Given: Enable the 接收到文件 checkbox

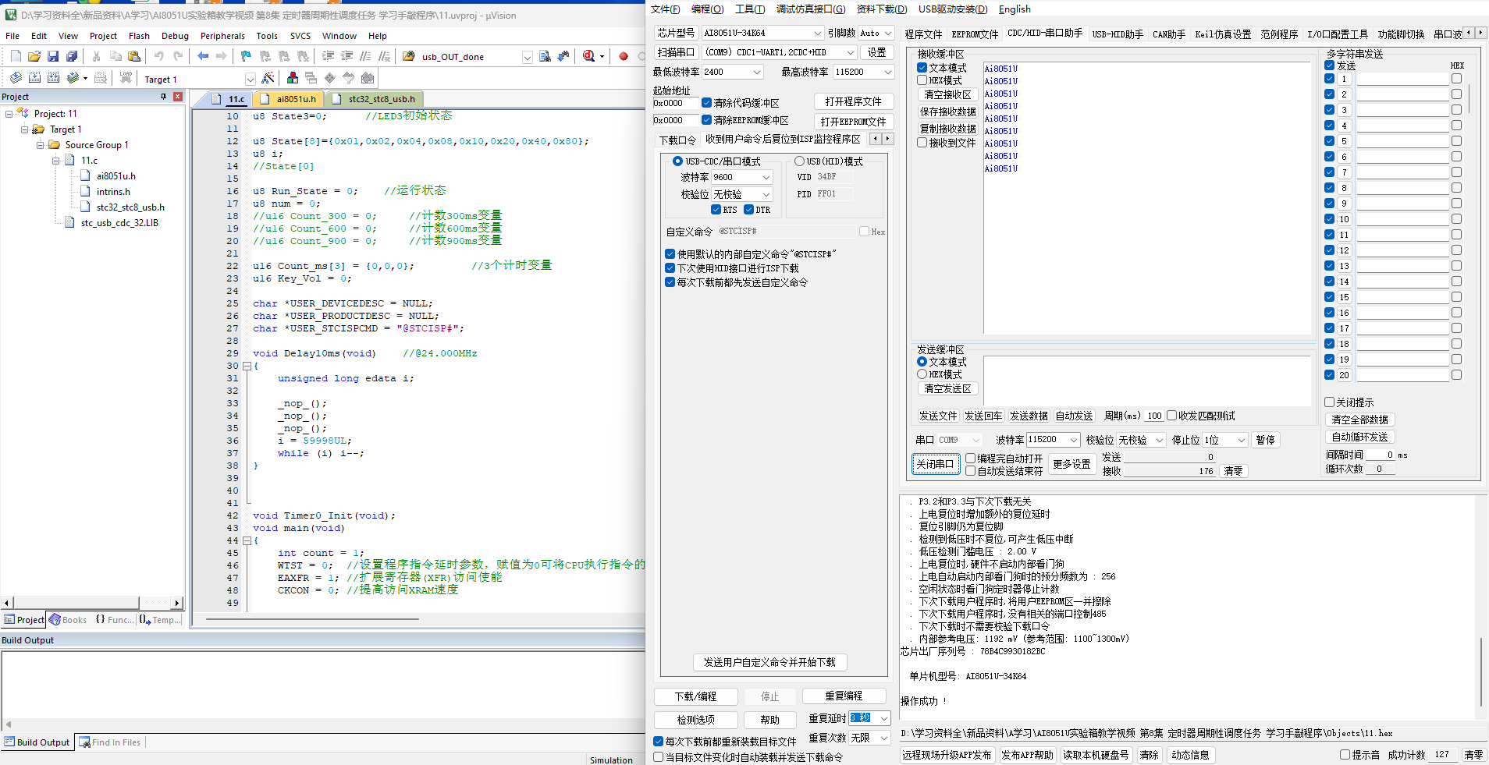Looking at the screenshot, I should coord(922,143).
